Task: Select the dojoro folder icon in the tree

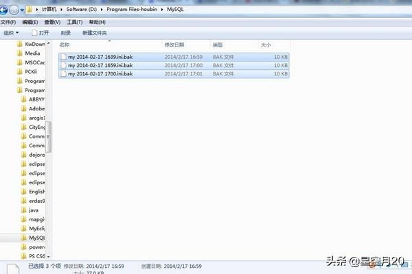Action: [23, 155]
